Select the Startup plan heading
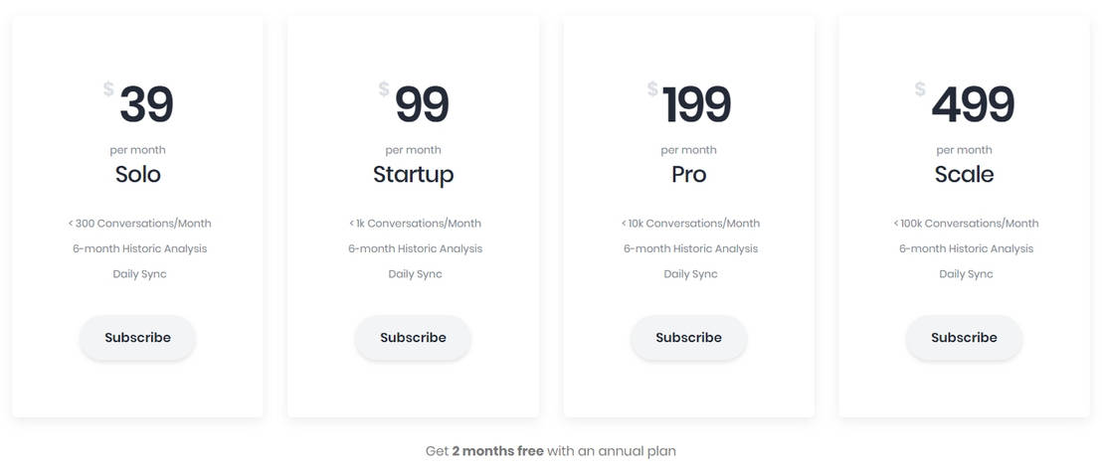 [413, 175]
